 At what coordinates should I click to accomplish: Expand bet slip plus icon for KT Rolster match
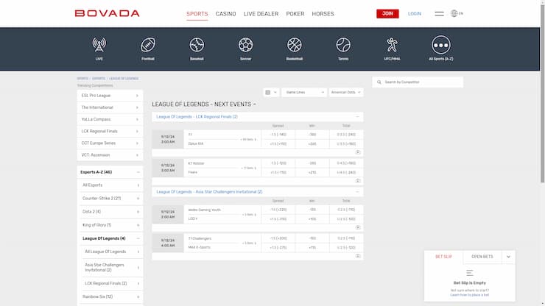pos(358,181)
